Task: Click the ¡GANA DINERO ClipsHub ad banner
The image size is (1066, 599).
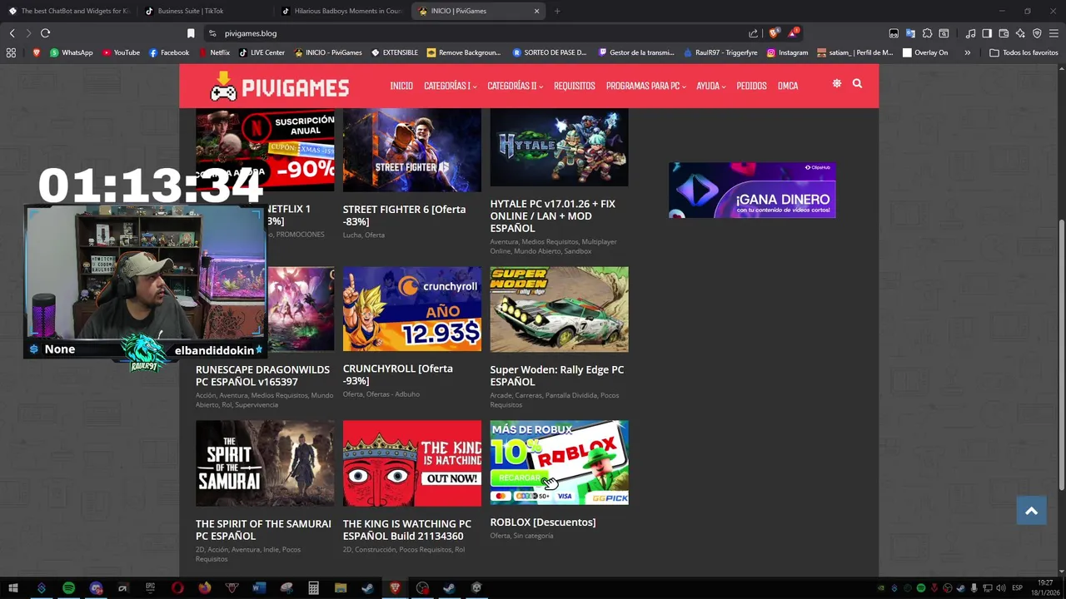Action: pyautogui.click(x=752, y=191)
